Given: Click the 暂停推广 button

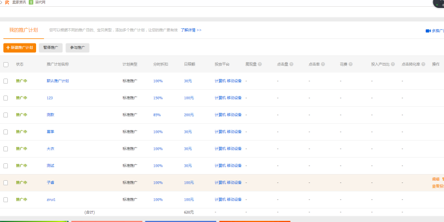Looking at the screenshot, I should [x=51, y=48].
